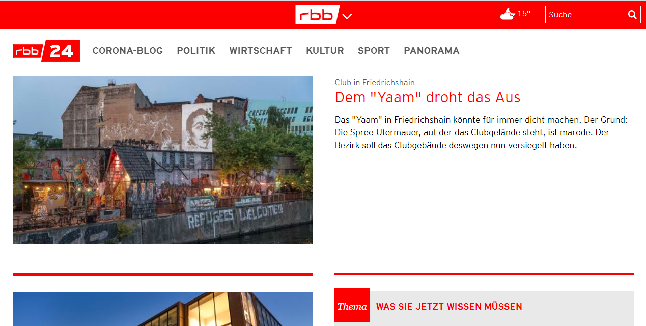Click the search magnifier icon

(632, 15)
